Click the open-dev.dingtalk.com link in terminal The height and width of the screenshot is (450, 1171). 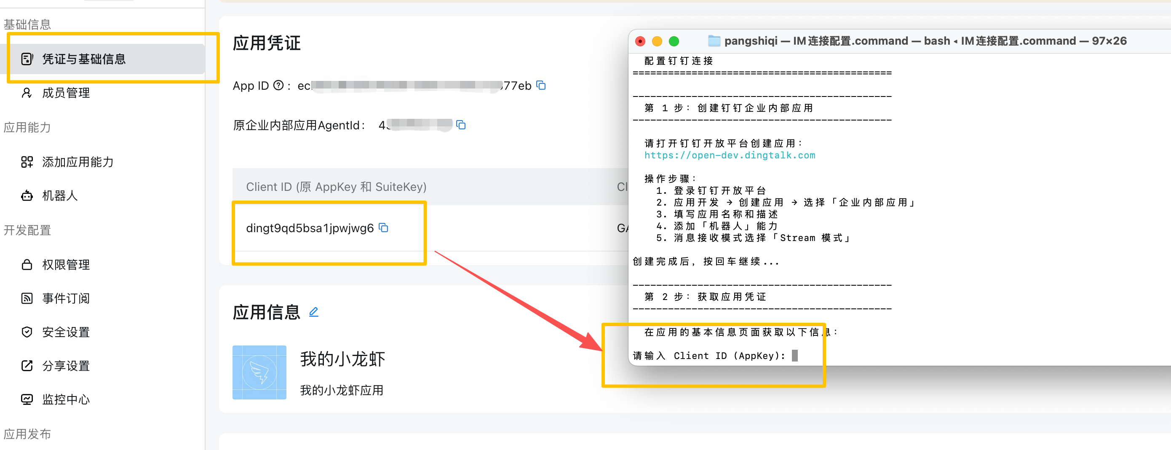[x=730, y=155]
